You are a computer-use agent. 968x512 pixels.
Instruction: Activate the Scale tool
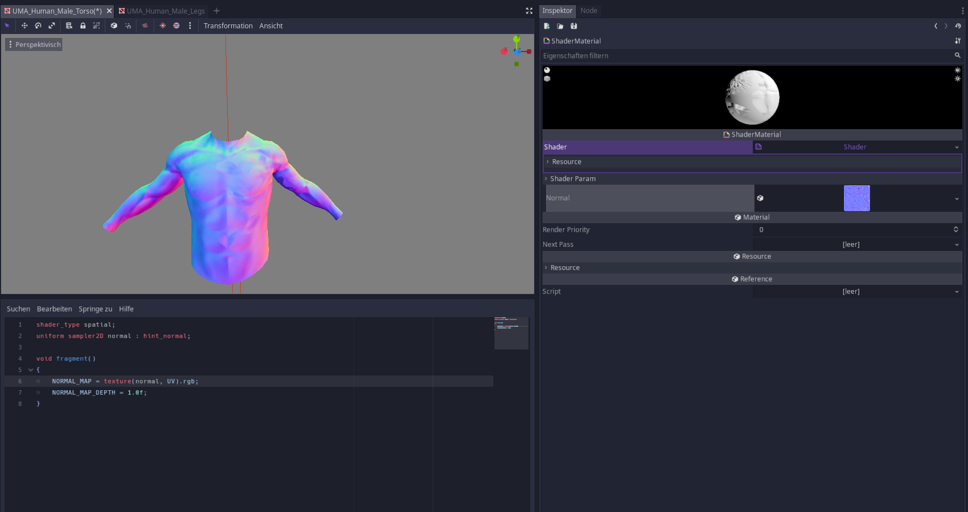pos(52,25)
